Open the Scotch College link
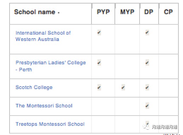Viewport: 183px width, 135px height. click(x=34, y=87)
